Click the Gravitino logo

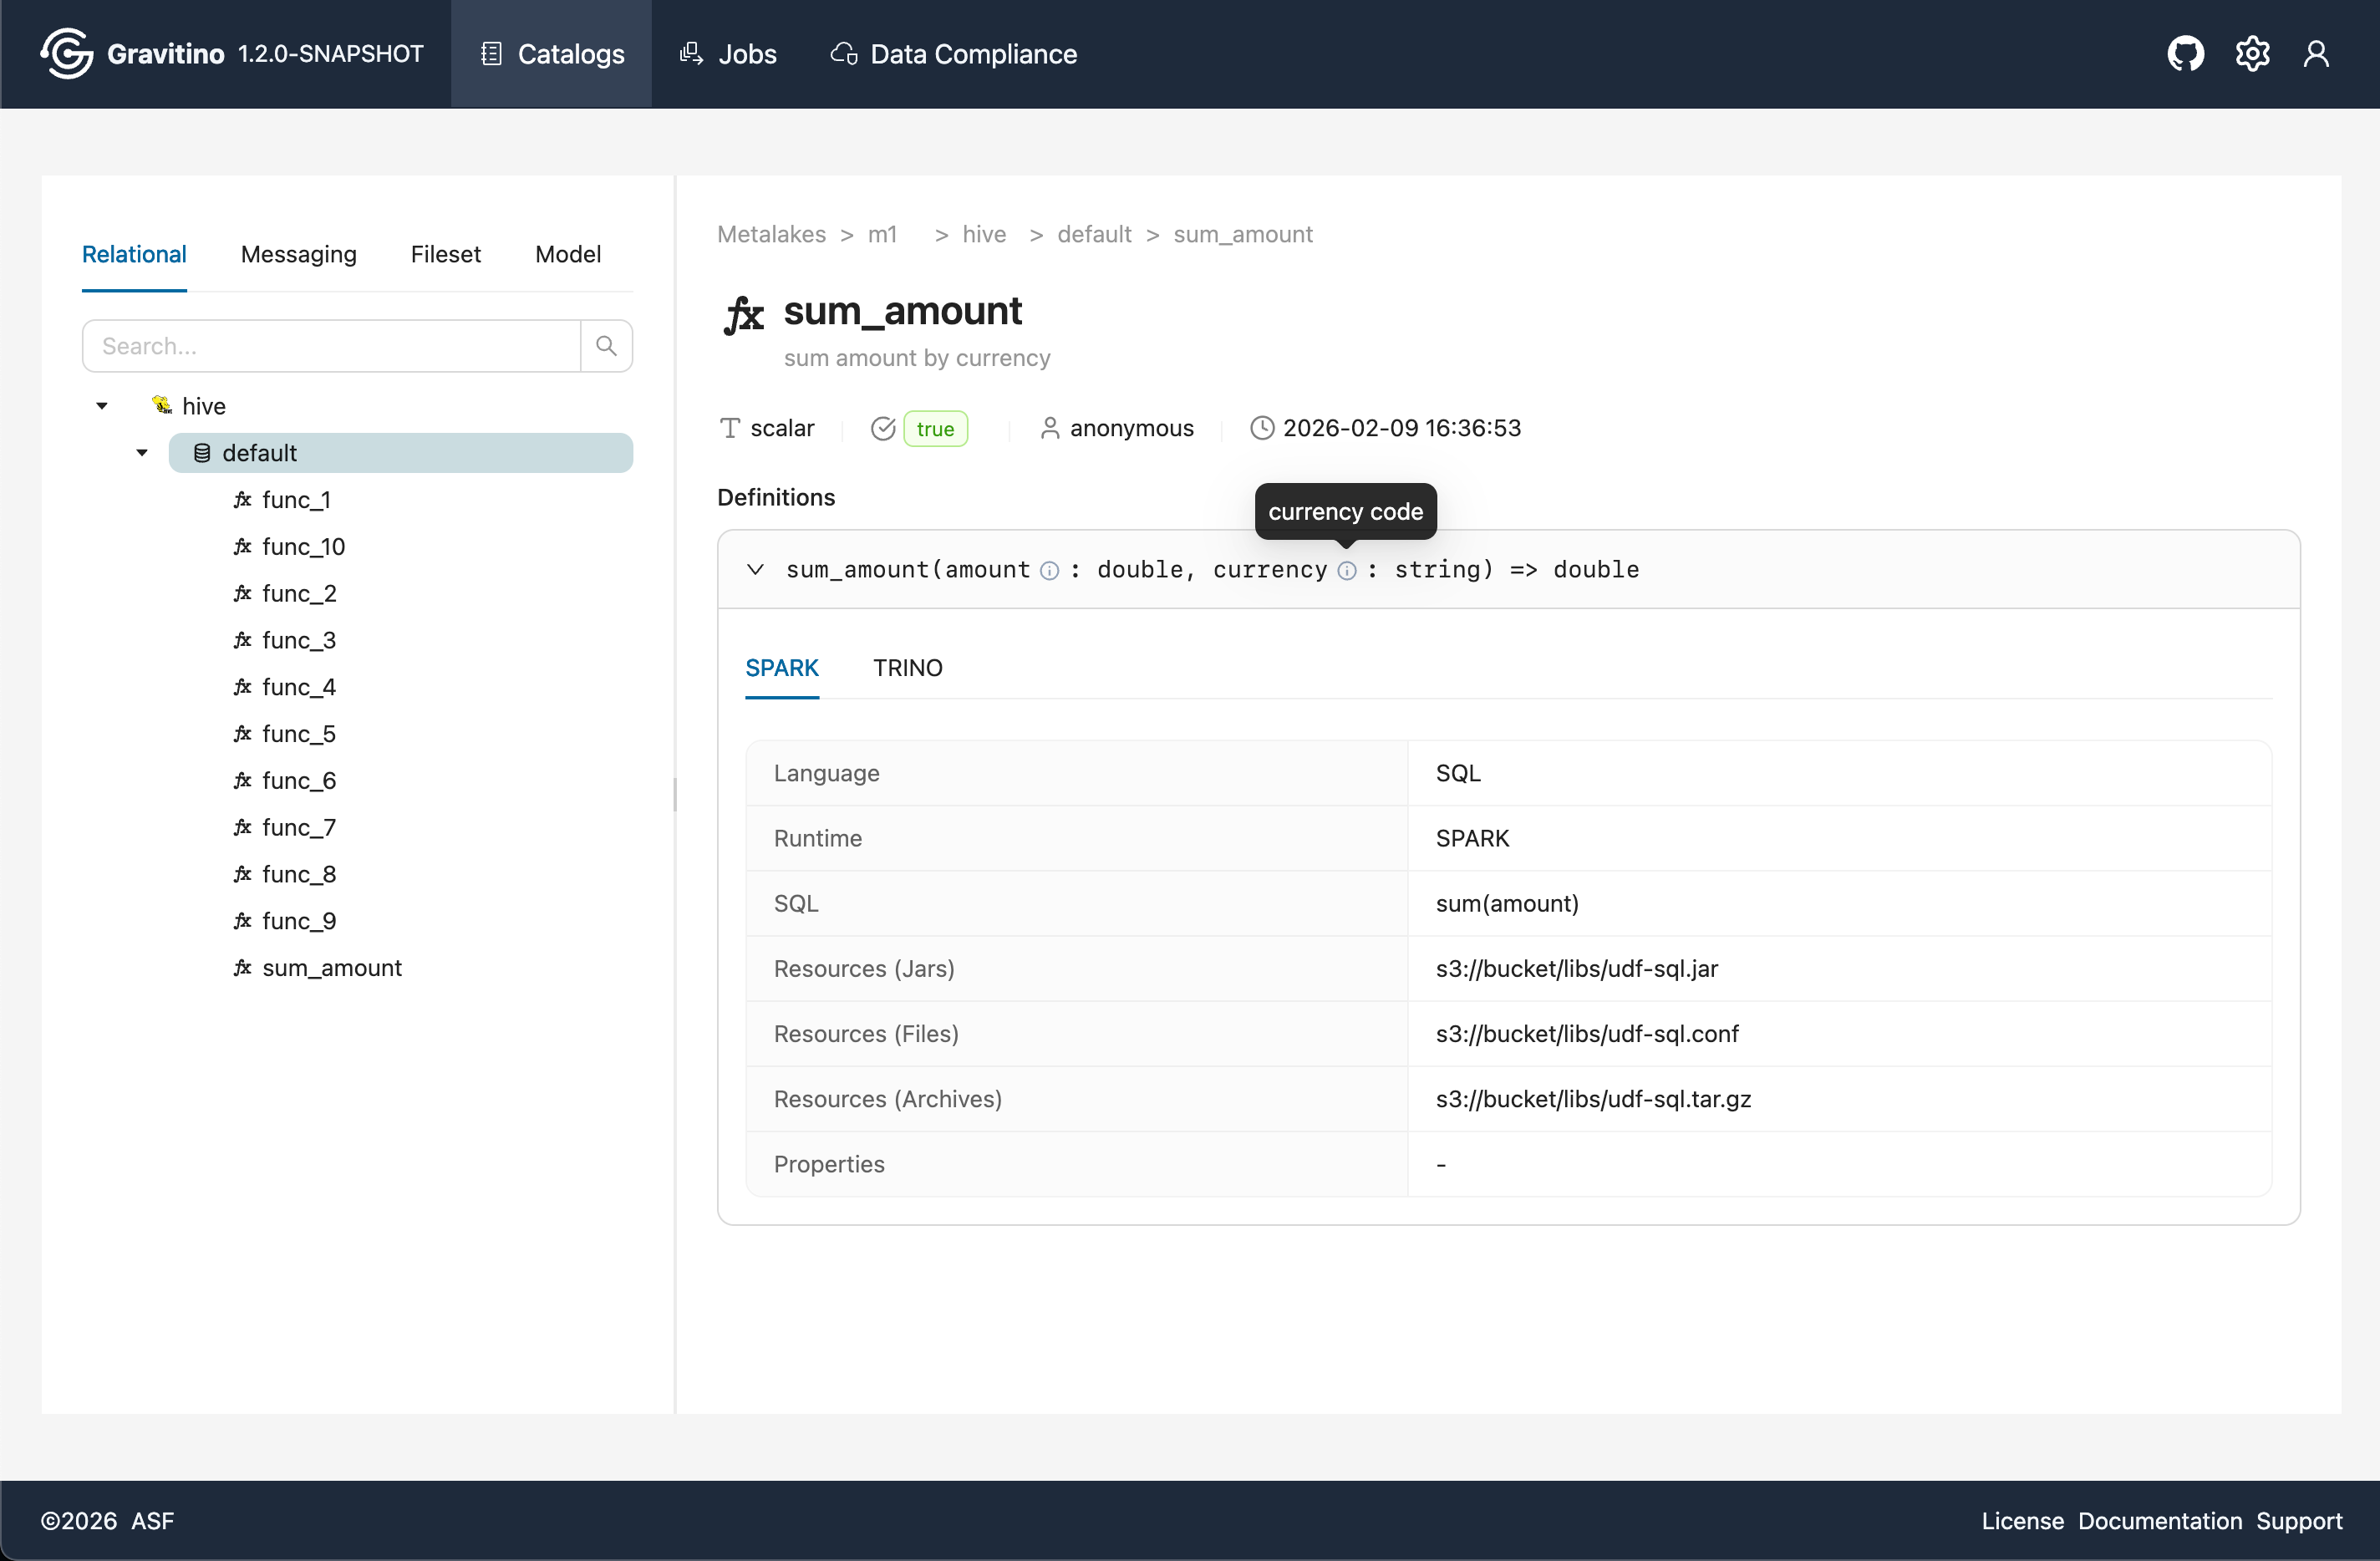coord(67,54)
